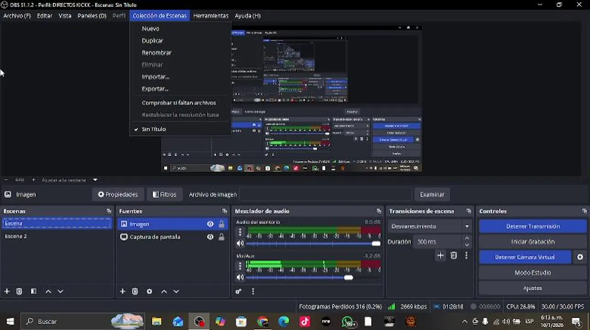Delete selected scene with trash icon
The image size is (590, 330).
click(x=19, y=291)
